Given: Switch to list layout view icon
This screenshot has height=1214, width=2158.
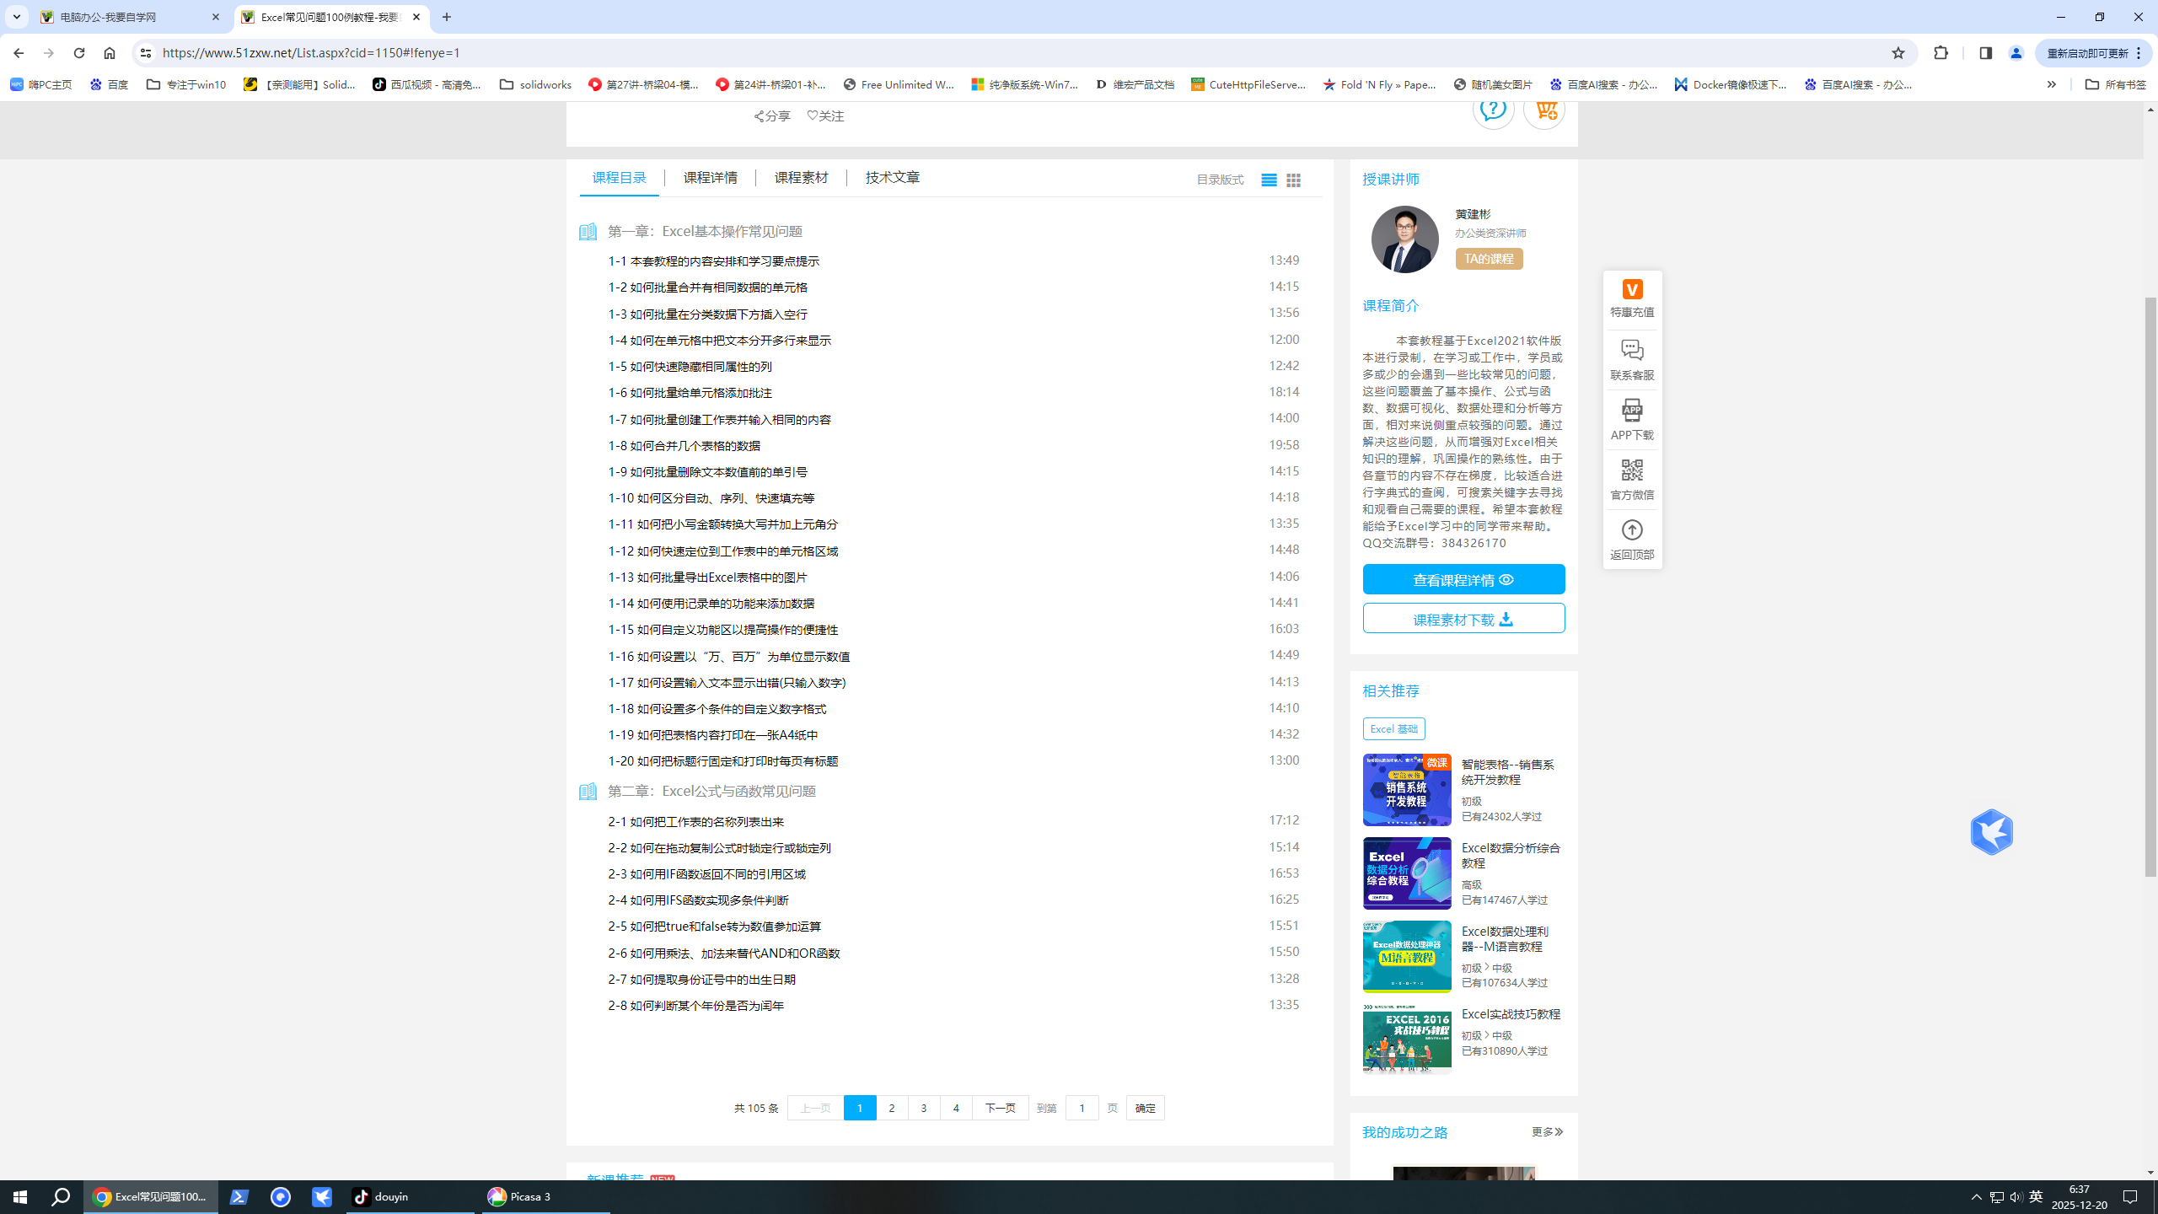Looking at the screenshot, I should click(x=1269, y=180).
